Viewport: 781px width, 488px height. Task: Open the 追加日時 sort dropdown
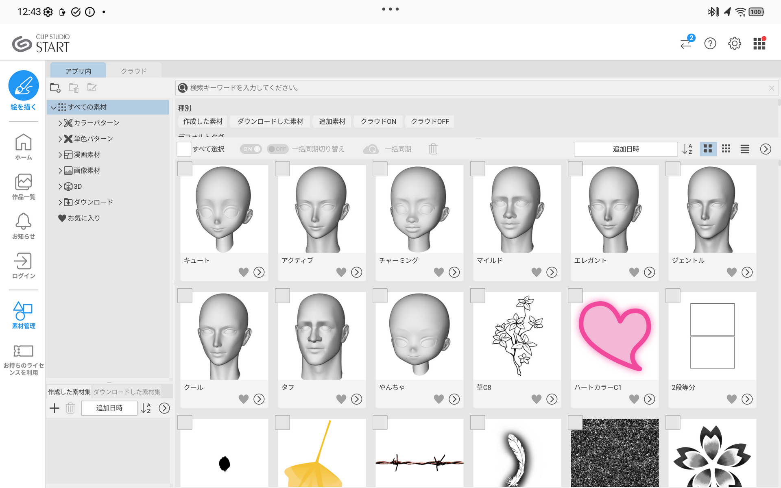coord(626,149)
